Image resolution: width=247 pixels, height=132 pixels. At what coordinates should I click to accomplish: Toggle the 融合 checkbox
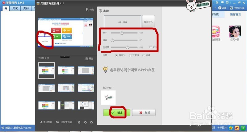click(151, 47)
